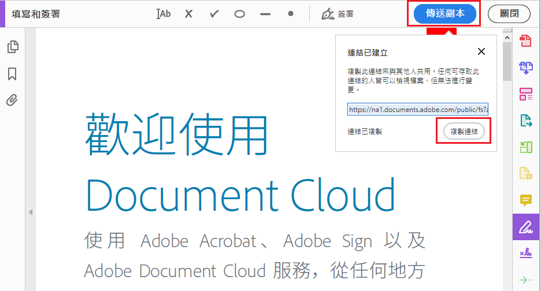Select the circle (oval) annotation tool
This screenshot has width=541, height=291.
[239, 14]
